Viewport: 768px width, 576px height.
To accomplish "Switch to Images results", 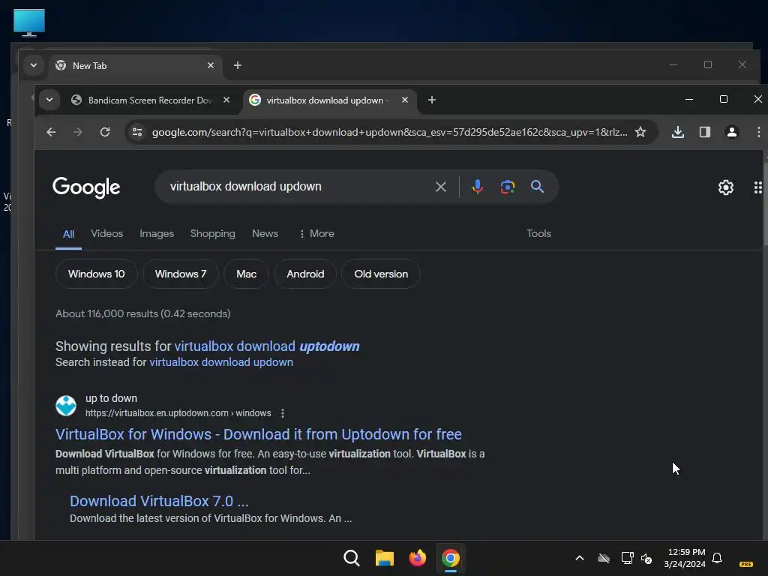I will click(x=157, y=234).
